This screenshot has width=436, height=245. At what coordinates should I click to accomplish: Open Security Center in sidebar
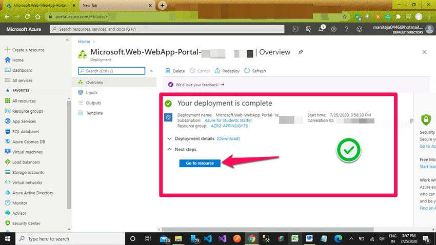click(22, 223)
